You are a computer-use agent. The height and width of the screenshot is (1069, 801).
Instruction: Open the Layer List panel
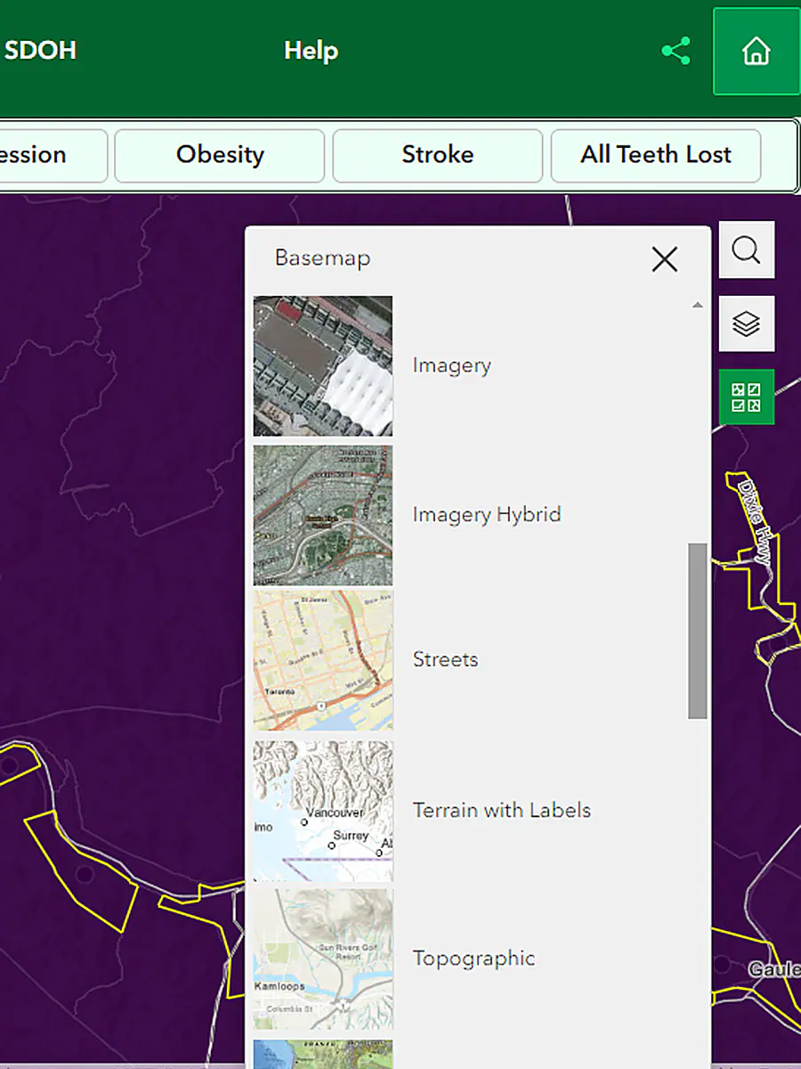tap(747, 322)
